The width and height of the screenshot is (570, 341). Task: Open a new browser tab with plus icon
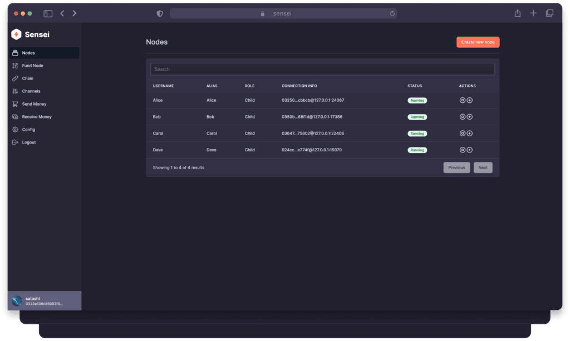(x=533, y=13)
